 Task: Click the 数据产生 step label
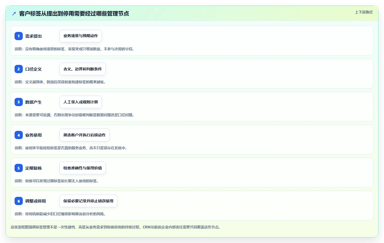[x=33, y=102]
